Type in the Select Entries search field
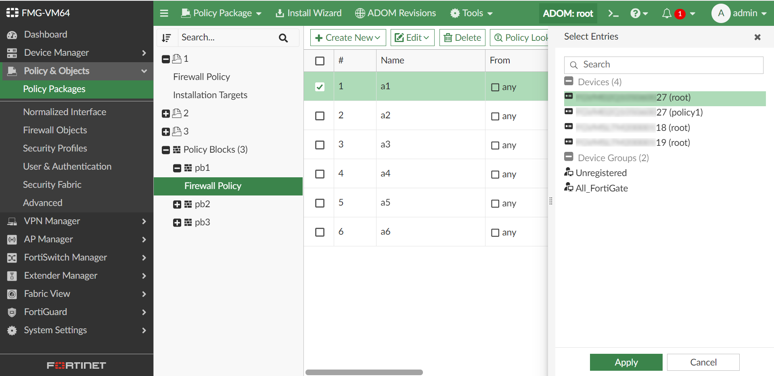 point(663,65)
